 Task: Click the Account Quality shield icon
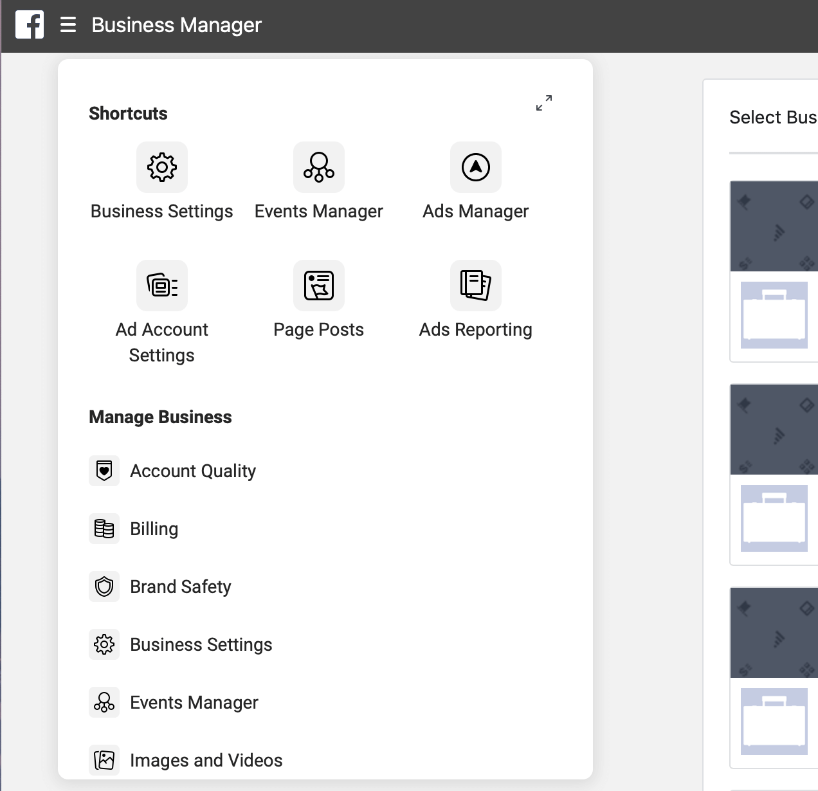(104, 470)
